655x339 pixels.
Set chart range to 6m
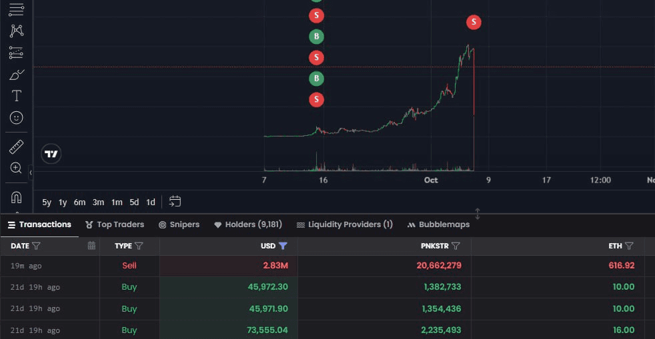click(x=80, y=202)
